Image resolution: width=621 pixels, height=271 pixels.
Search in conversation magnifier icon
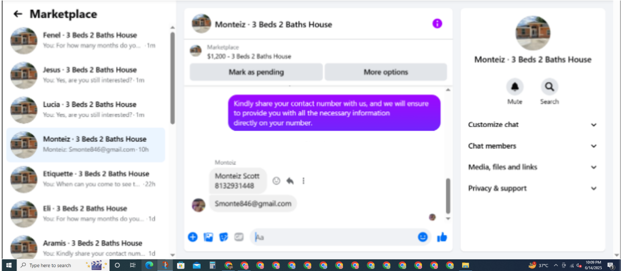549,87
